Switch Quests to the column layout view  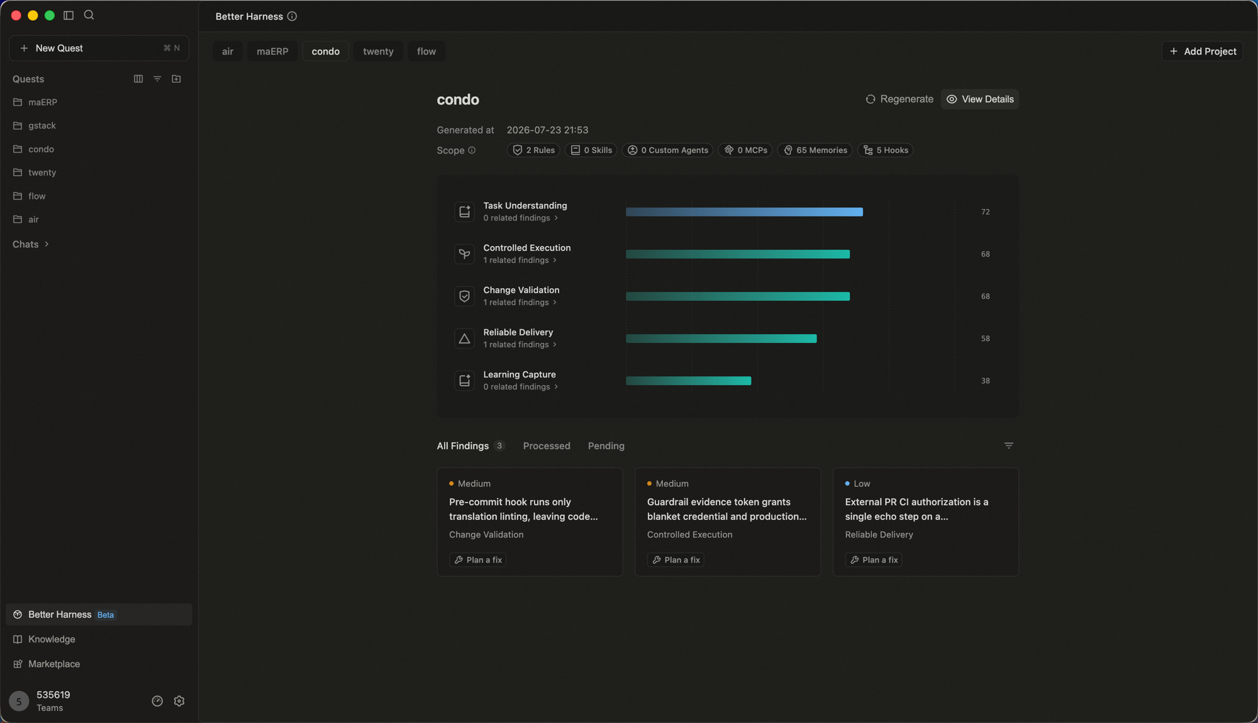pyautogui.click(x=138, y=79)
